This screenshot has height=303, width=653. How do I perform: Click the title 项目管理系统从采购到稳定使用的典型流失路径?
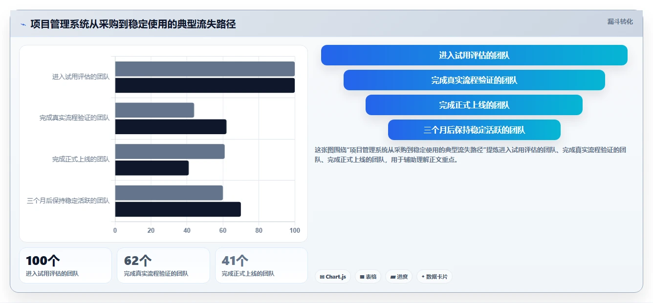[133, 24]
